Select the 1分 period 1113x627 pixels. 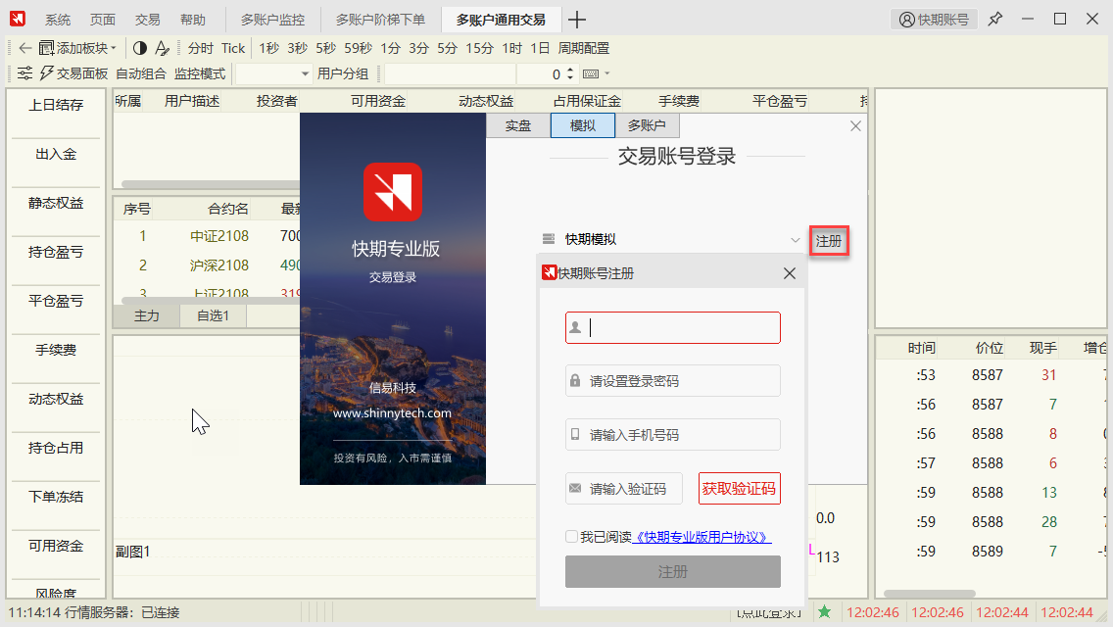(390, 48)
